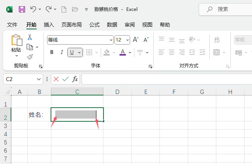The image size is (252, 164).
Task: Open the copy options dropdown arrow
Action: coord(37,47)
